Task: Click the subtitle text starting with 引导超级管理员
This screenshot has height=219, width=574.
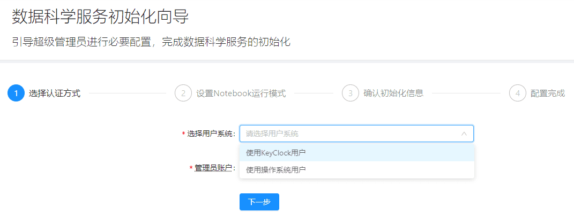Action: (151, 42)
